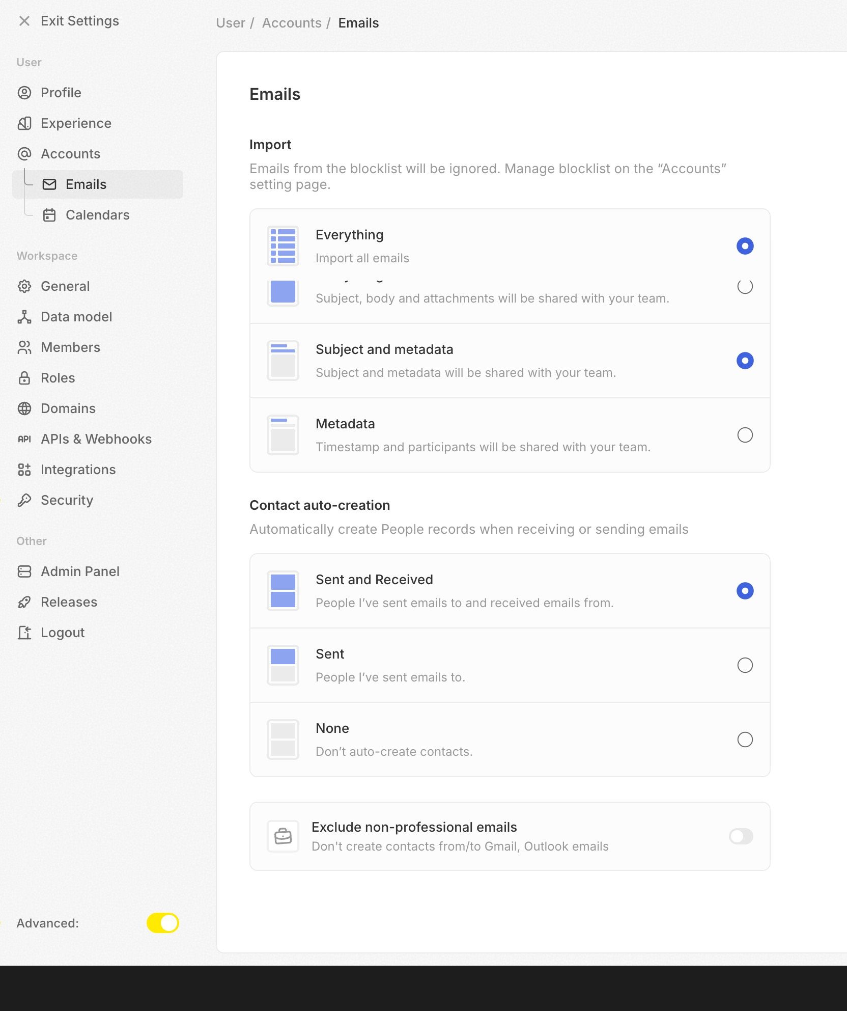Select Calendars under Accounts
The image size is (847, 1011).
point(97,215)
